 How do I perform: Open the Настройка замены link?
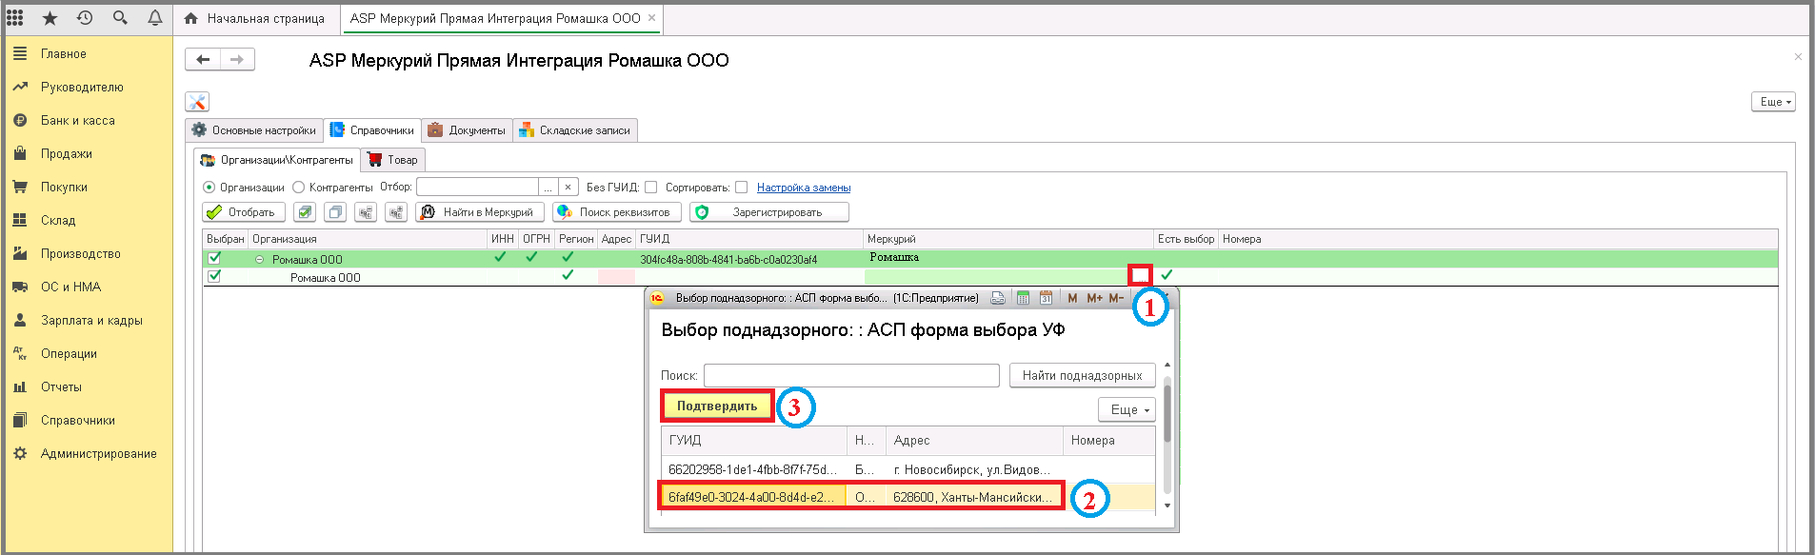click(804, 188)
